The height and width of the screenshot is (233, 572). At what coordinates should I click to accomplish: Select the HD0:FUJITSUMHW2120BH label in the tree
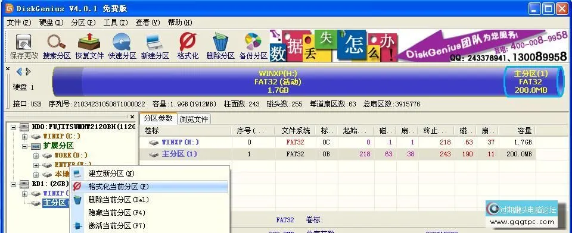(84, 127)
